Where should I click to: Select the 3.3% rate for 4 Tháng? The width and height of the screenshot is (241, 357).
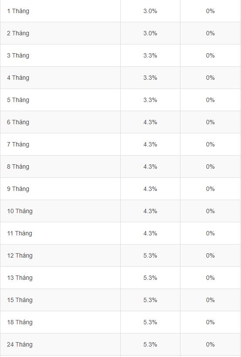click(x=150, y=78)
